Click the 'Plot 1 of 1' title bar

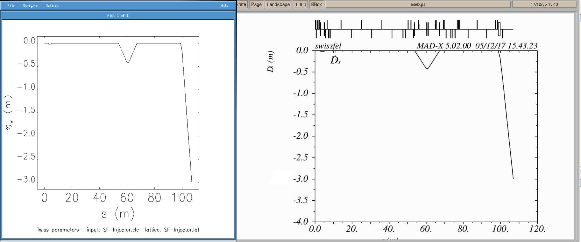point(118,16)
